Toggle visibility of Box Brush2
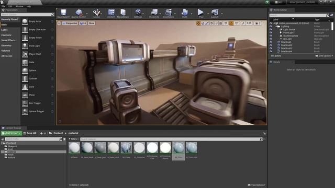335x188 pixels. [271, 45]
